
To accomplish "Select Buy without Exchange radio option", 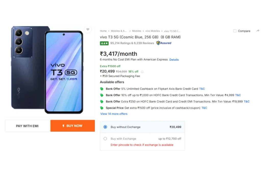I will [105, 127].
